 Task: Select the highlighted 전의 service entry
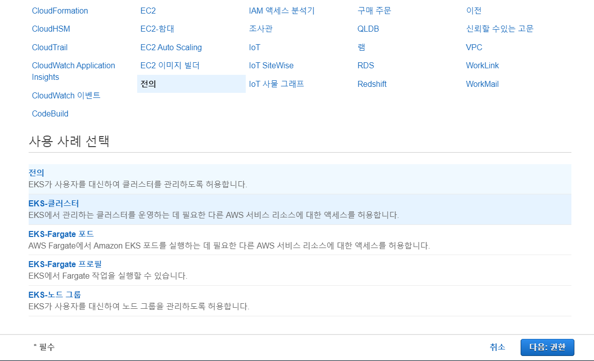pyautogui.click(x=191, y=84)
